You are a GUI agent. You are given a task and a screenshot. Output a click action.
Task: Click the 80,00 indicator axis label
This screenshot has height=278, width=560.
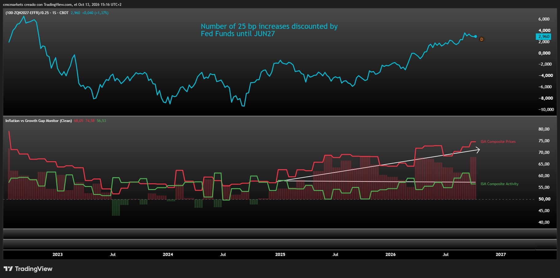(544, 129)
